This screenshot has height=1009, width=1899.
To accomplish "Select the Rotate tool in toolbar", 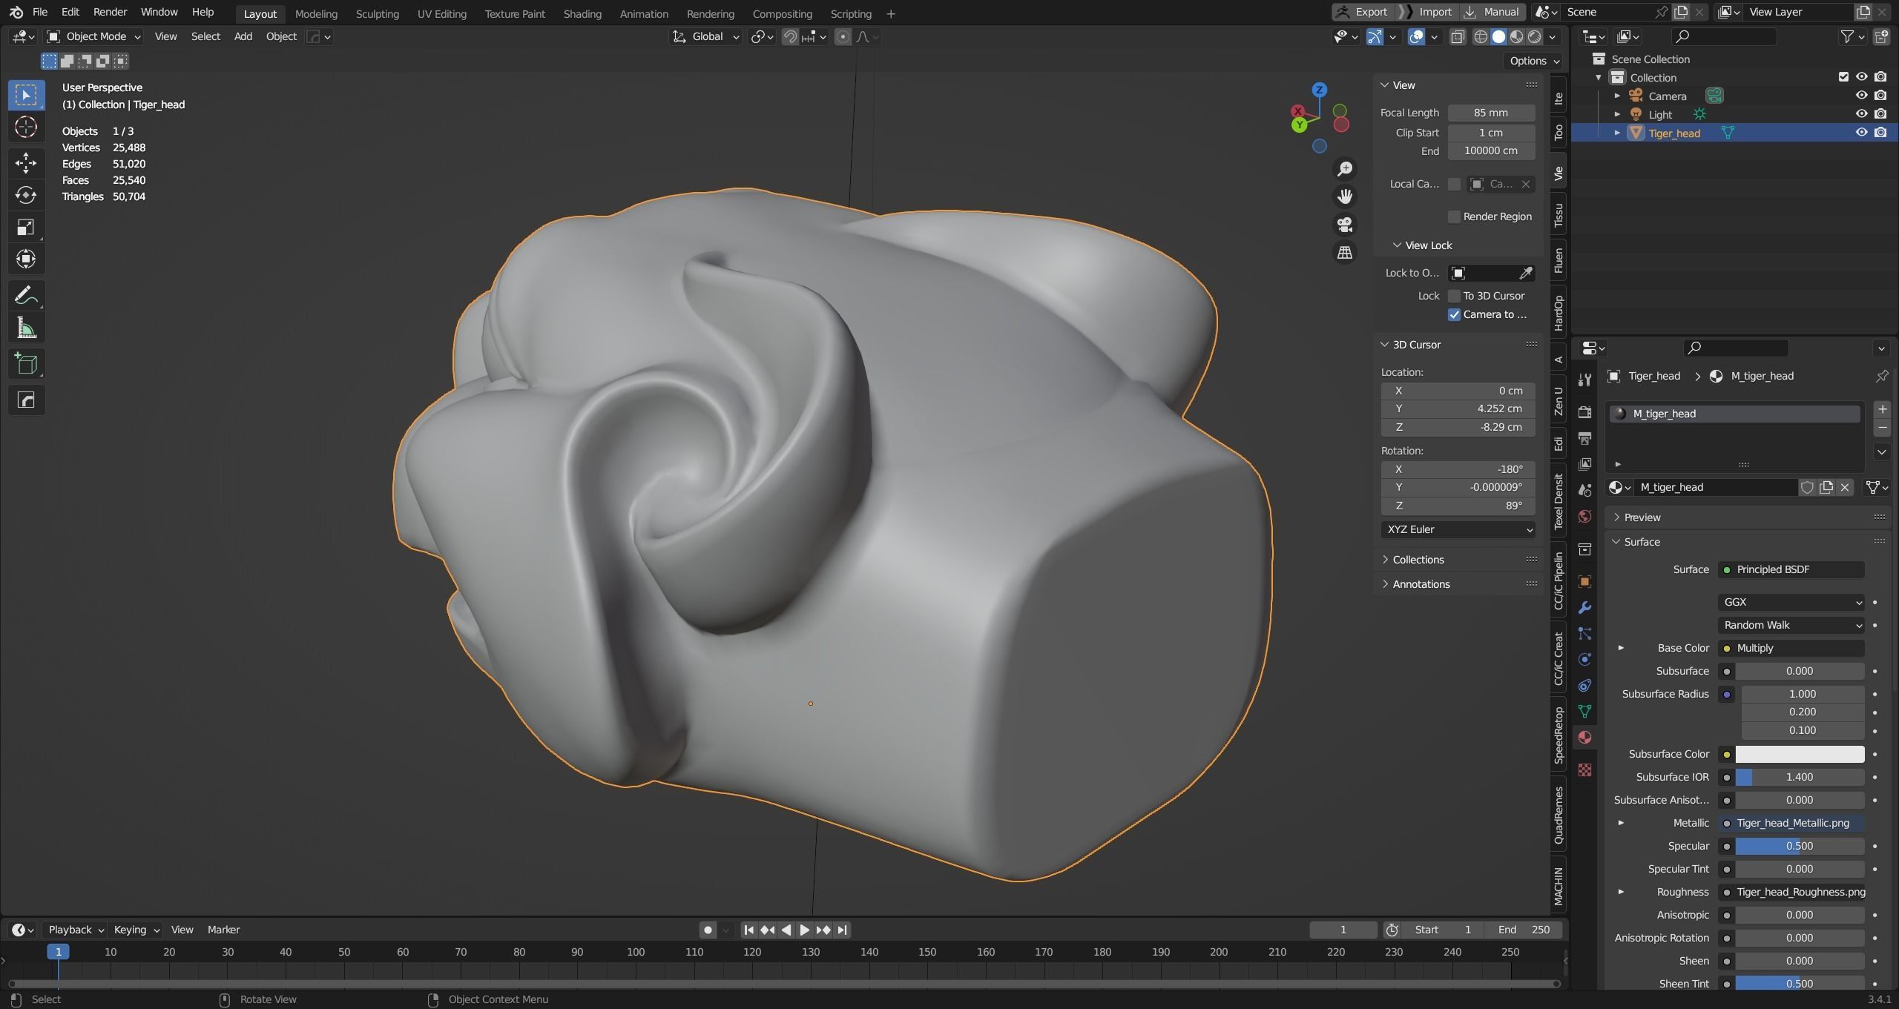I will pyautogui.click(x=26, y=195).
